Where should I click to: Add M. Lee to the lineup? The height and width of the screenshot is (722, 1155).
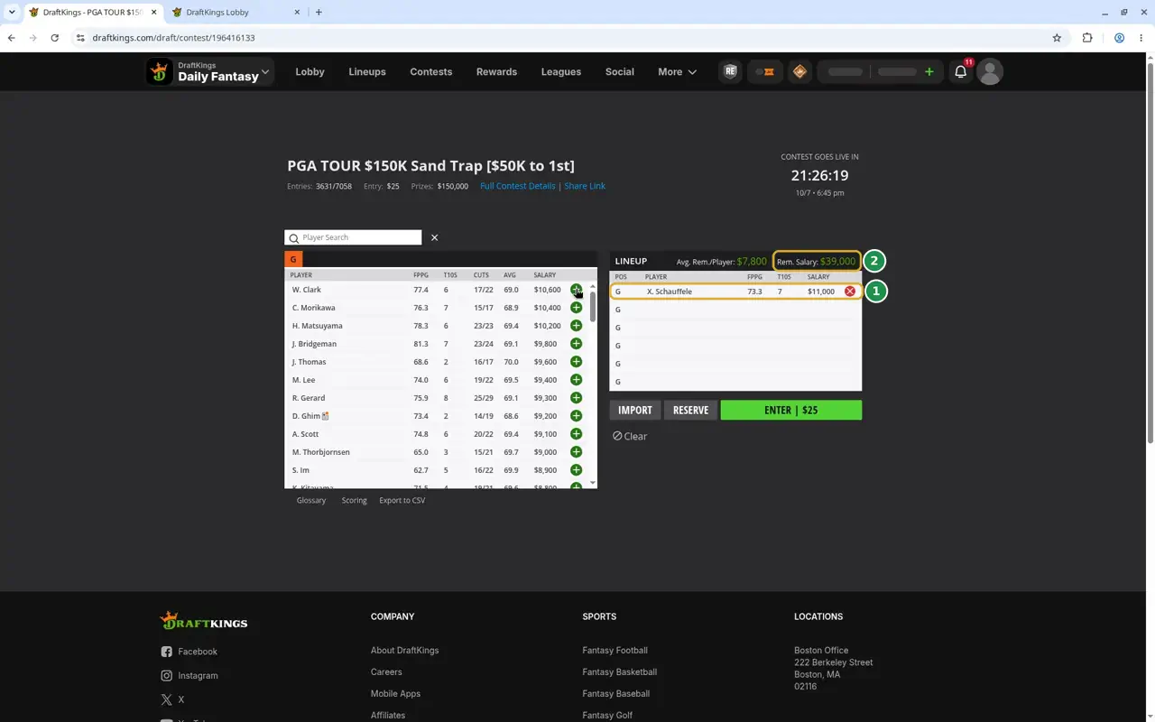576,380
